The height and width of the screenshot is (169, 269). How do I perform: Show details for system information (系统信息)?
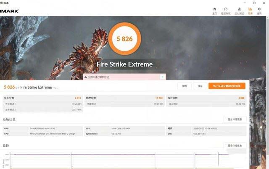pos(235,119)
